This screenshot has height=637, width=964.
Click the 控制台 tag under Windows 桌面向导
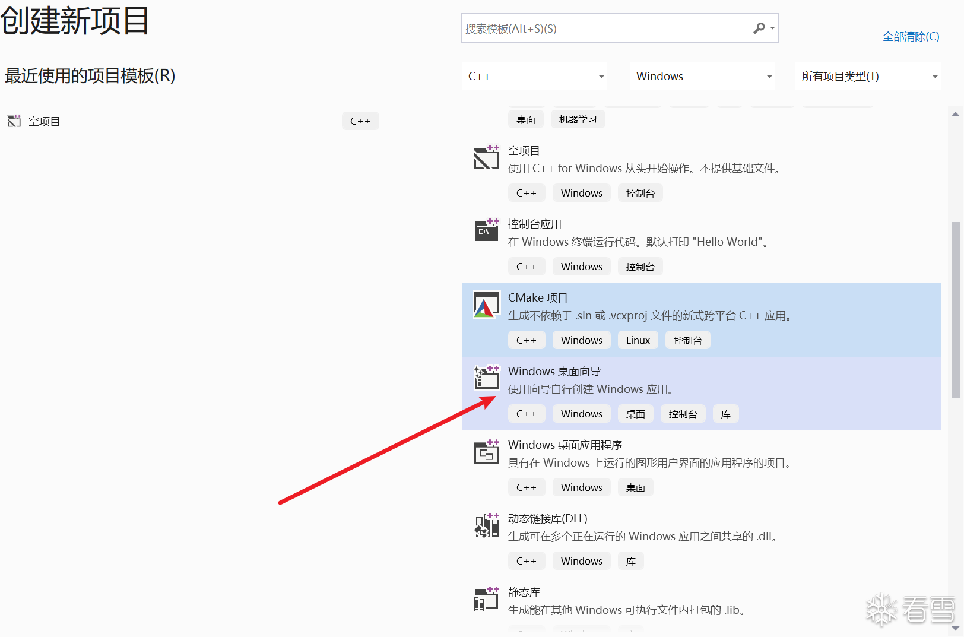pyautogui.click(x=683, y=414)
